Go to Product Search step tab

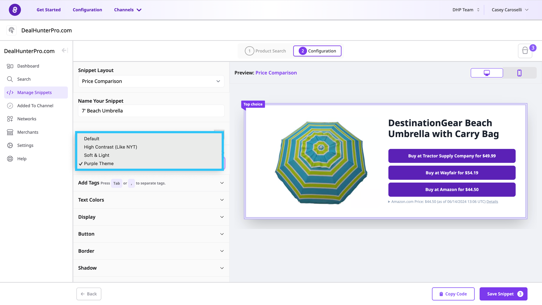(x=266, y=51)
